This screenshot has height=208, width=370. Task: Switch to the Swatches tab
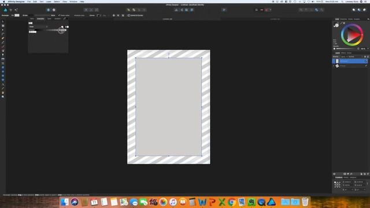(343, 19)
